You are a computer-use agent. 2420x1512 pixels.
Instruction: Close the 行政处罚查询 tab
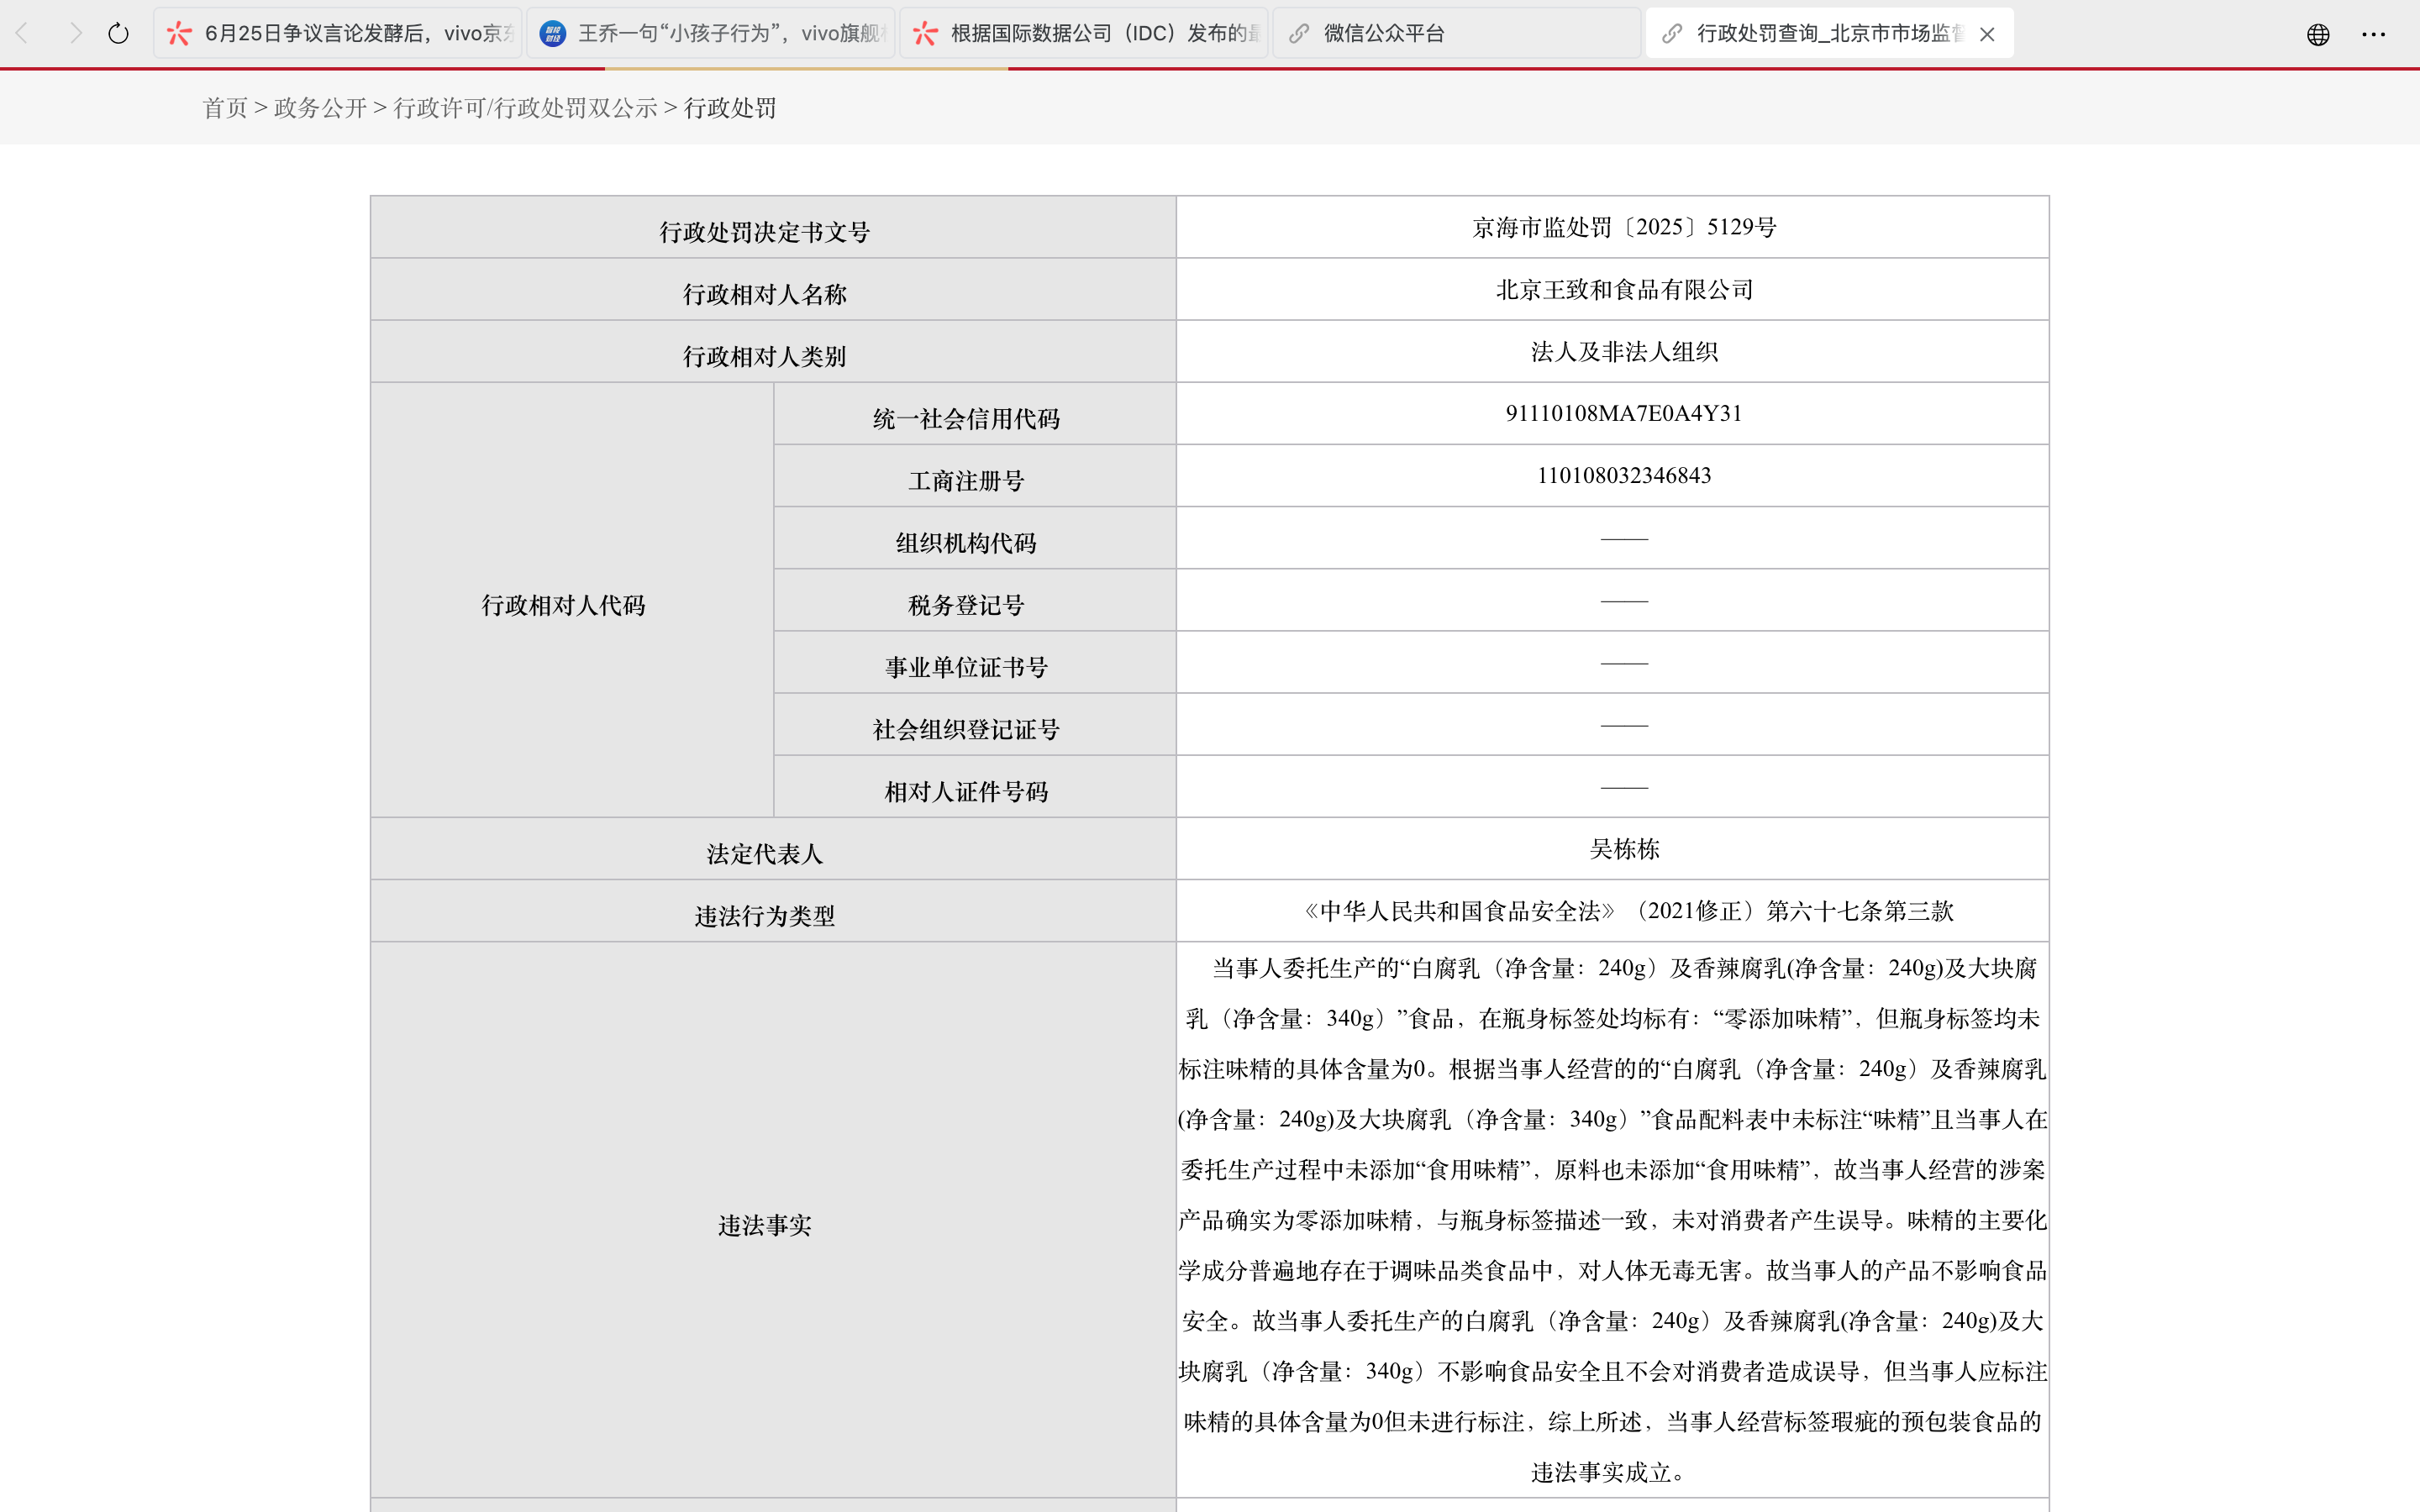click(x=1987, y=34)
